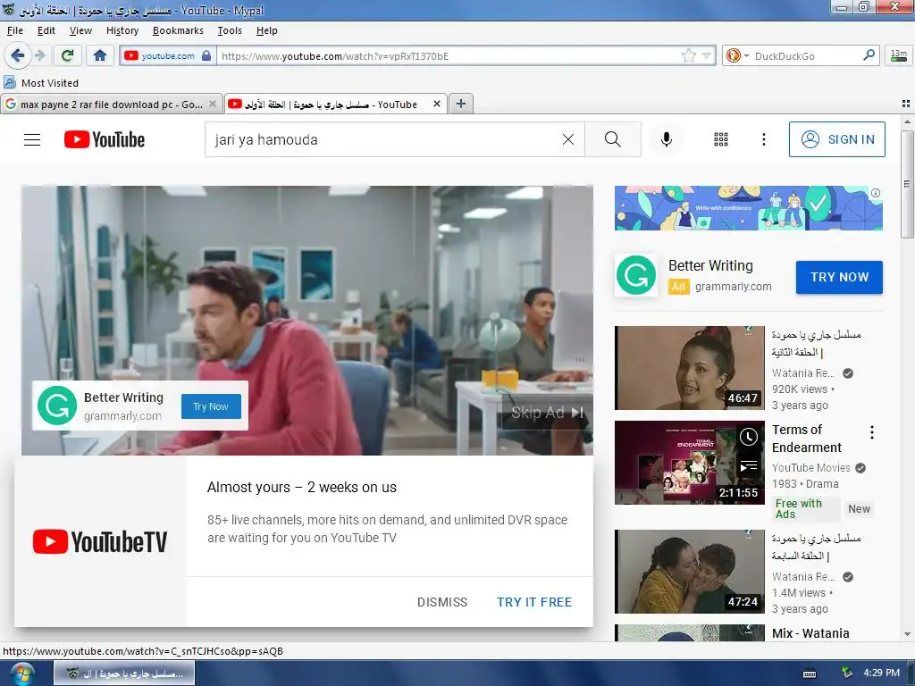915x686 pixels.
Task: Click Try Now in video overlay ad
Action: pos(211,406)
